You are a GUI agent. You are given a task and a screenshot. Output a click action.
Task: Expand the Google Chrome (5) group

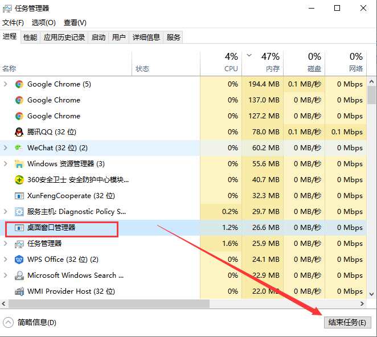[x=6, y=84]
